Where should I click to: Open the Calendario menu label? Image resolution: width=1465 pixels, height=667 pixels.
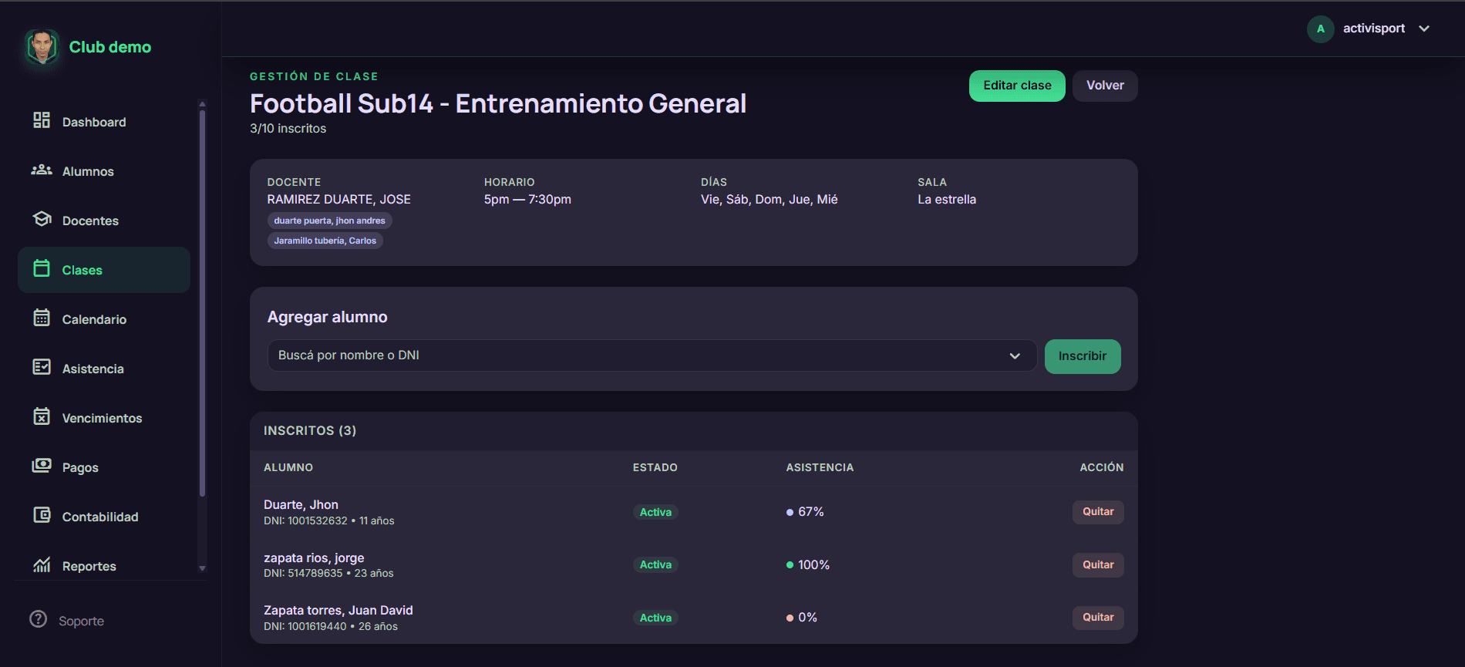click(x=94, y=319)
